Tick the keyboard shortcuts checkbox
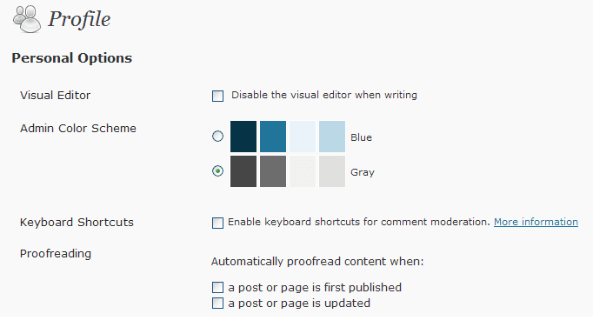 (218, 223)
